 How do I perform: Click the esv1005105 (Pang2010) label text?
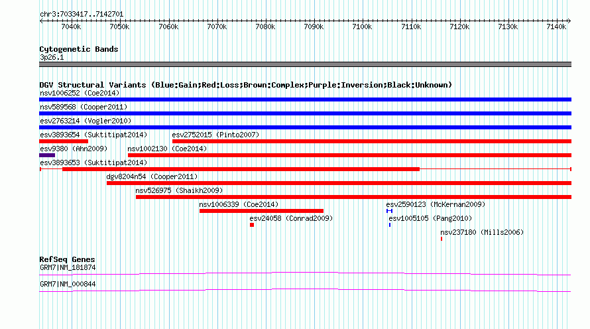click(x=430, y=218)
